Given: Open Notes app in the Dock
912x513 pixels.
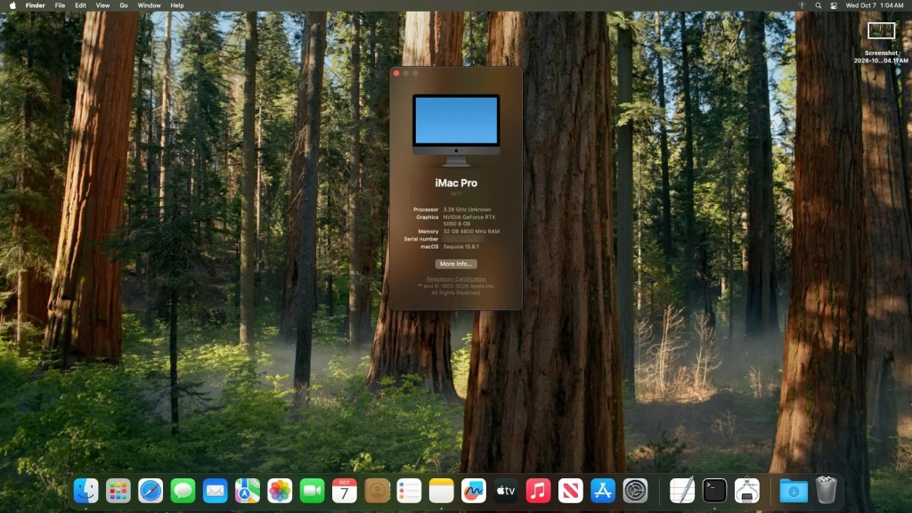Looking at the screenshot, I should [442, 491].
